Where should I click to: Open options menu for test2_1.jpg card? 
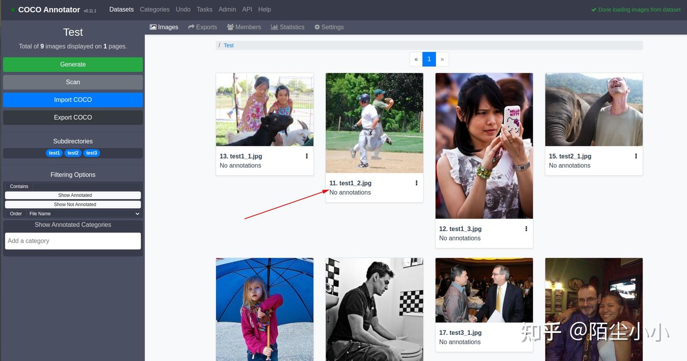[636, 156]
